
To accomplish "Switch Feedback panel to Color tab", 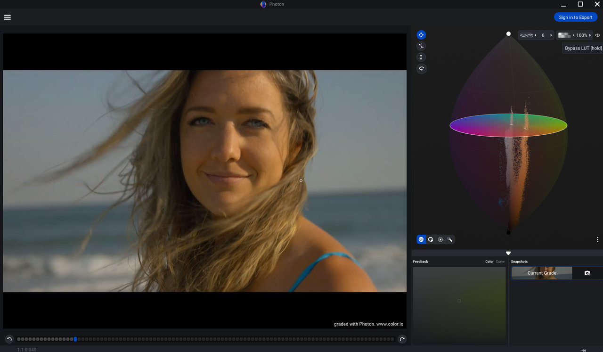I will tap(489, 262).
